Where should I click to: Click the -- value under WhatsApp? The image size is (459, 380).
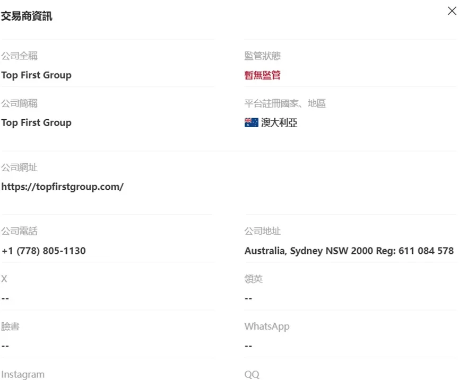click(248, 346)
